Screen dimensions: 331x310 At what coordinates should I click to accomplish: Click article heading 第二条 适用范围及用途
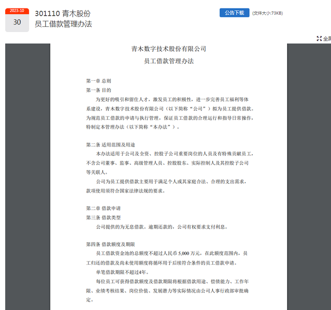(x=110, y=145)
